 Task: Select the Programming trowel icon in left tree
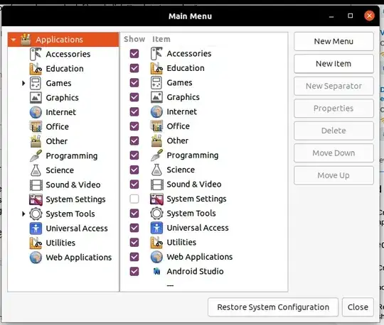pos(36,155)
